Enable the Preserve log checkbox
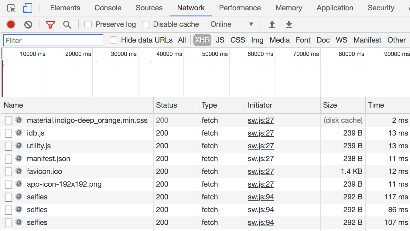This screenshot has width=410, height=231. pos(88,24)
